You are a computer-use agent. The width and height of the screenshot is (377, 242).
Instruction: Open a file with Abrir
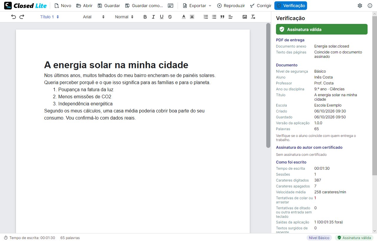coord(84,6)
